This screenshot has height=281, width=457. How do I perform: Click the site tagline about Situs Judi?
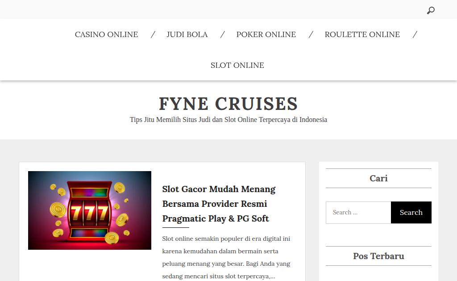[x=228, y=120]
